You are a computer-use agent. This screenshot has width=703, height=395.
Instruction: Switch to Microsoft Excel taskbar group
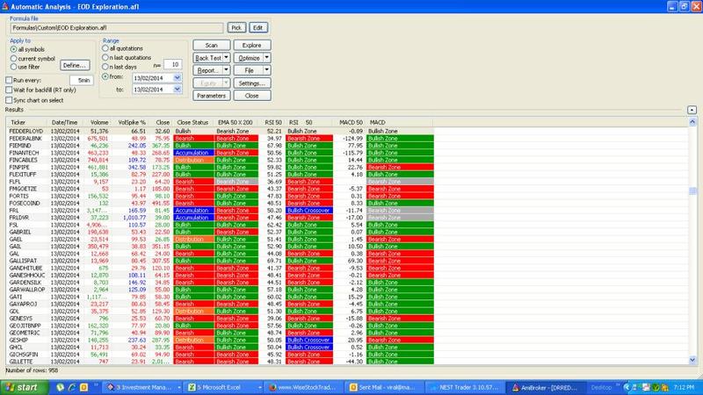tap(221, 387)
